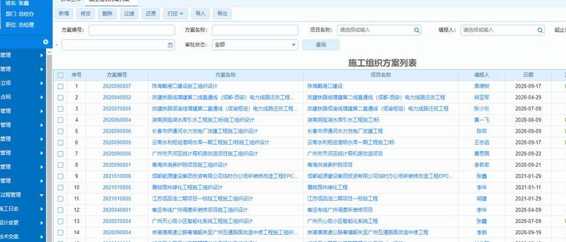Viewport: 566px width, 242px height.
Task: Open the 填报人 combo box
Action: [x=503, y=30]
